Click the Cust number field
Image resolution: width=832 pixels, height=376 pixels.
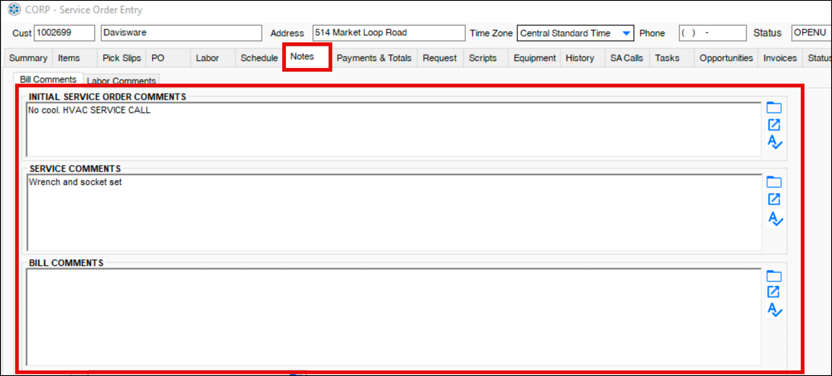coord(64,33)
